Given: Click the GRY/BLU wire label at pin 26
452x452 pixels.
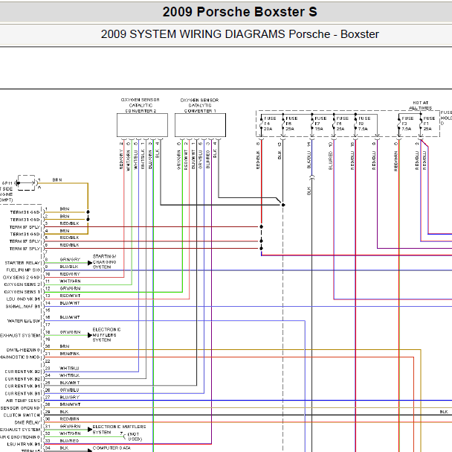Looking at the screenshot, I should point(69,390).
